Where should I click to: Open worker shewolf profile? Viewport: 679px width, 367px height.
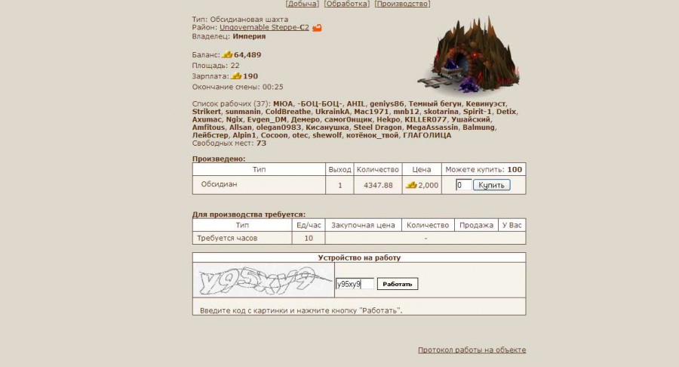(x=327, y=134)
